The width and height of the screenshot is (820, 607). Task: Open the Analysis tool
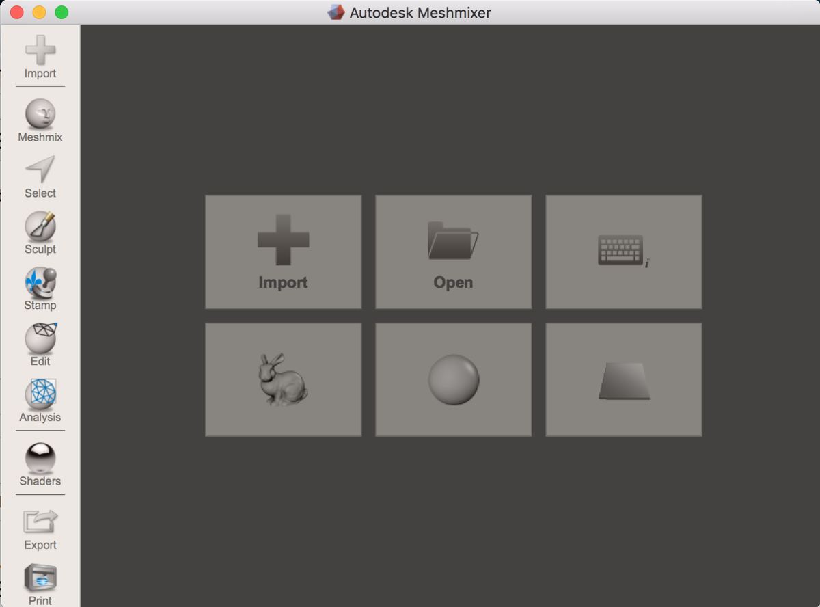pos(40,394)
